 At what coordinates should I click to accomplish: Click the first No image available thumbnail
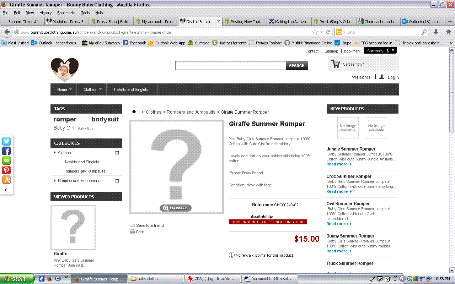coord(348,128)
